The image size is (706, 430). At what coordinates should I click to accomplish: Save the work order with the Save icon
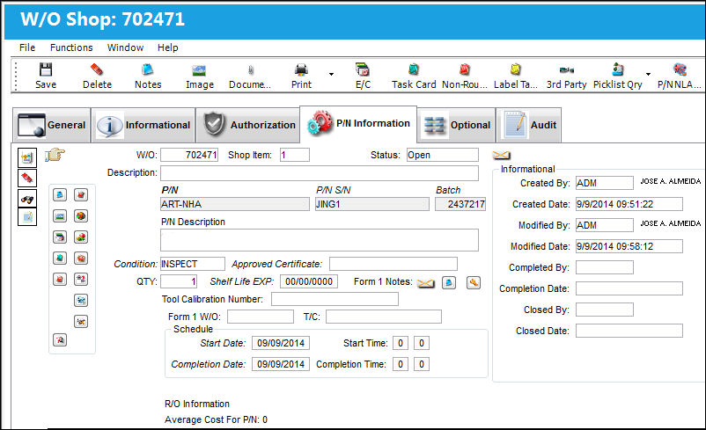tap(46, 69)
